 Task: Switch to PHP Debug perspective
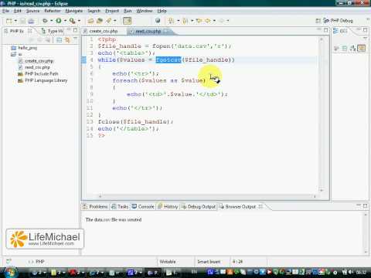pyautogui.click(x=338, y=21)
